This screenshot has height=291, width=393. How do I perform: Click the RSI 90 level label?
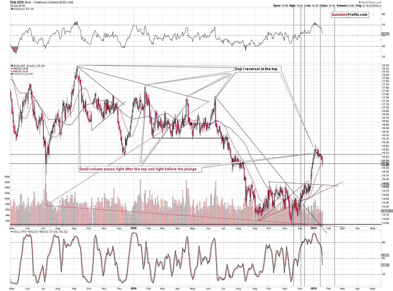[383, 14]
